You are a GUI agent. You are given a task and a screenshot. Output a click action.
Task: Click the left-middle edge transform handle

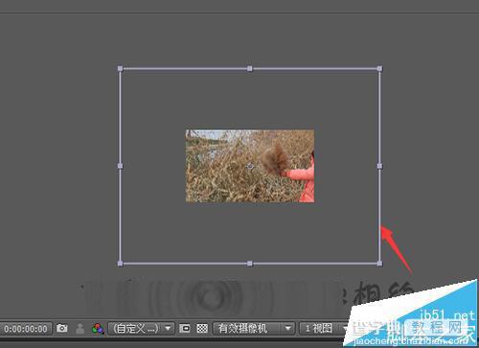[120, 166]
